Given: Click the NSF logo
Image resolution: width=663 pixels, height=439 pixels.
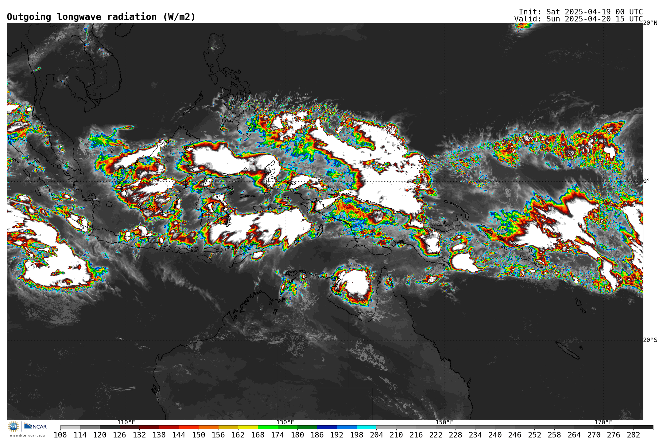Looking at the screenshot, I should (x=14, y=426).
